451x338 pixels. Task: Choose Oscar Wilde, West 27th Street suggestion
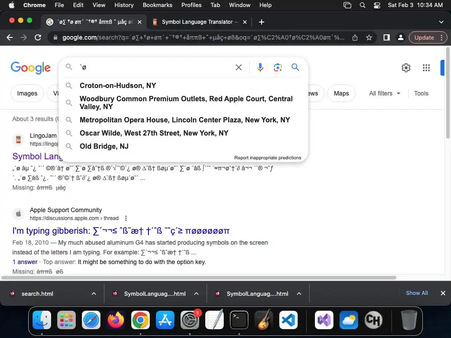[183, 133]
